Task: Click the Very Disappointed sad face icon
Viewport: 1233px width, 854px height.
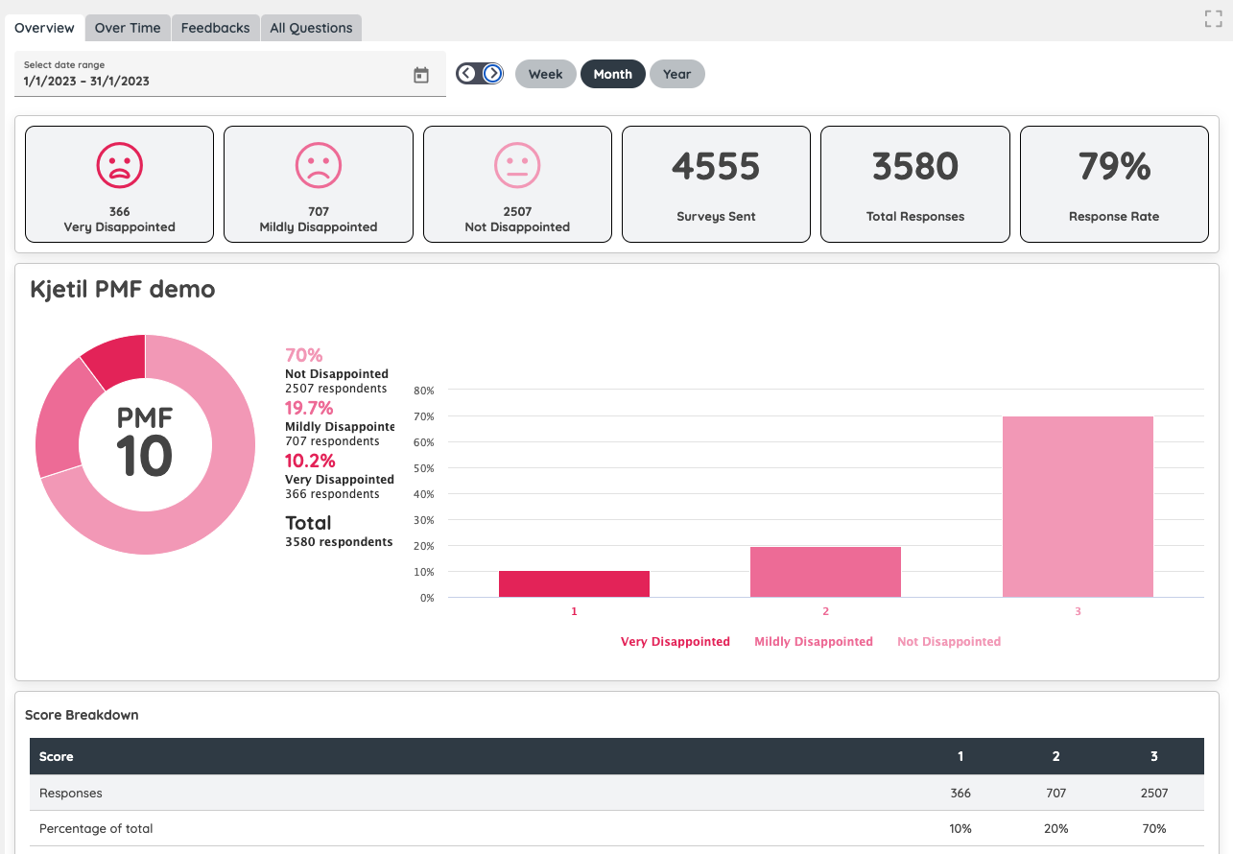Action: point(120,165)
